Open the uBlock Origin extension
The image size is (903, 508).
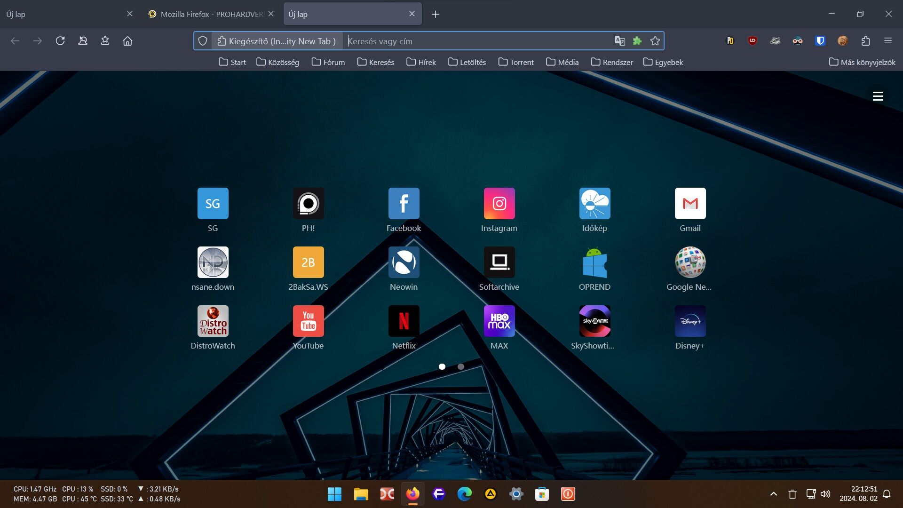(752, 41)
